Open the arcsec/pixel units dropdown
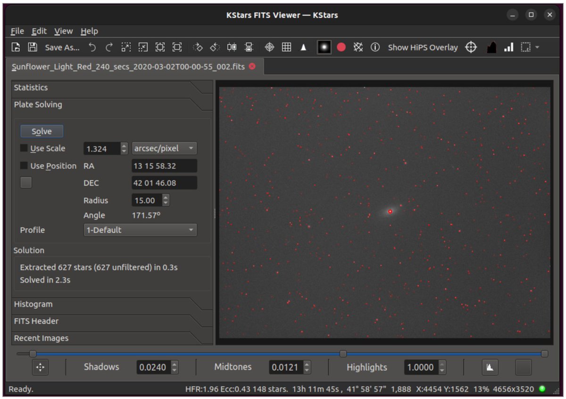 pos(164,148)
